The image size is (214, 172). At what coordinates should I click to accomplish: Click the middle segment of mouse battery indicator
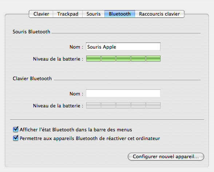pos(123,58)
